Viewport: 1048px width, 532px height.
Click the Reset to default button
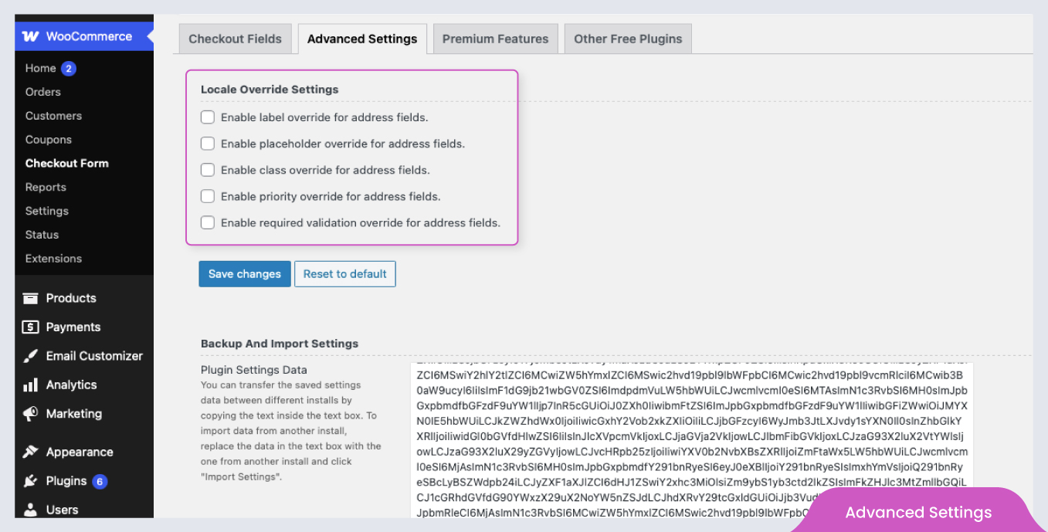pyautogui.click(x=344, y=274)
